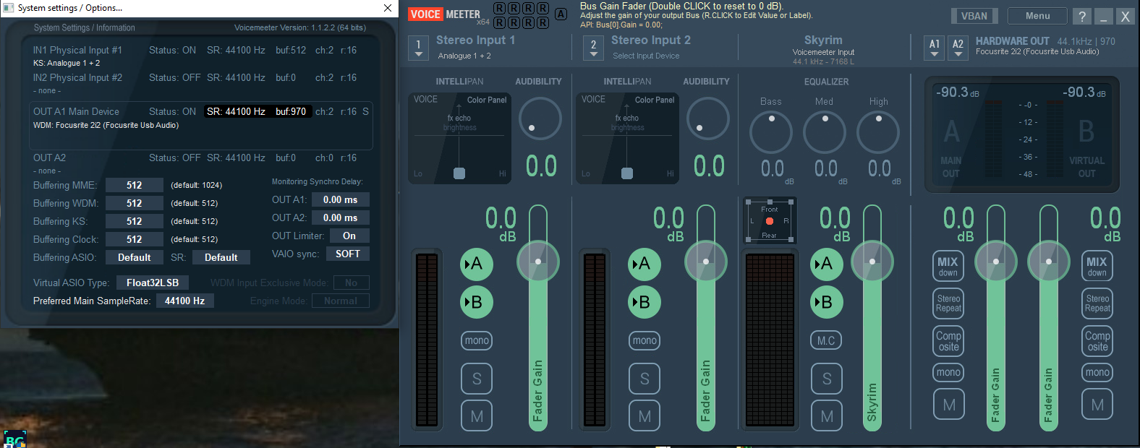Enable bus B on Stereo Input 2
Screen dimensions: 1140x448
(x=645, y=302)
